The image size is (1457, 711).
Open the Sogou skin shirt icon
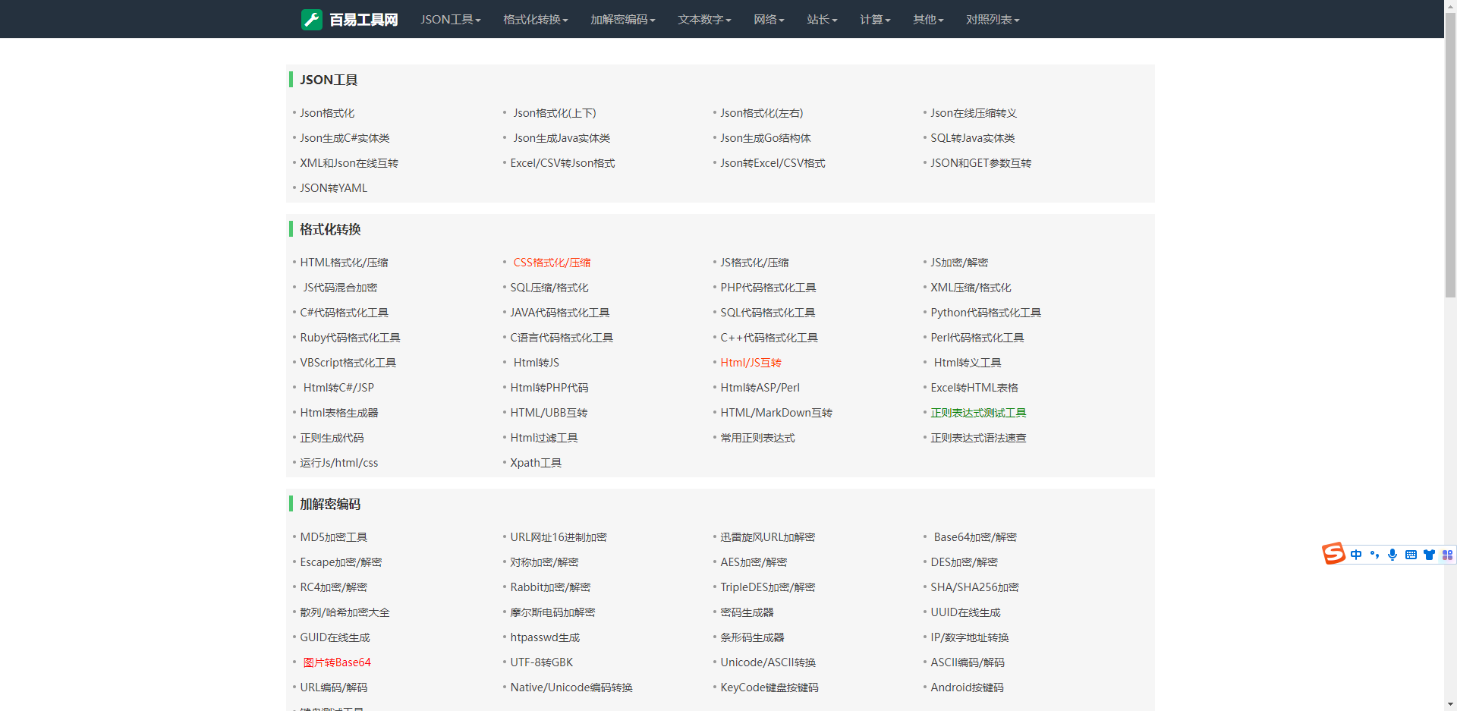[1429, 555]
